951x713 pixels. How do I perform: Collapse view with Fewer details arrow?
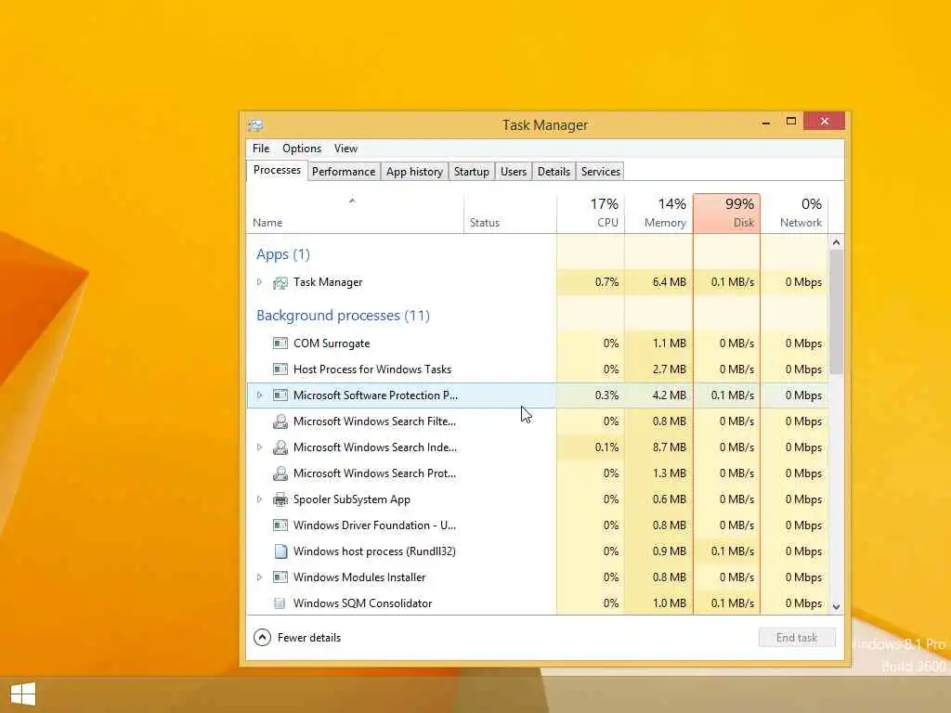pos(262,637)
